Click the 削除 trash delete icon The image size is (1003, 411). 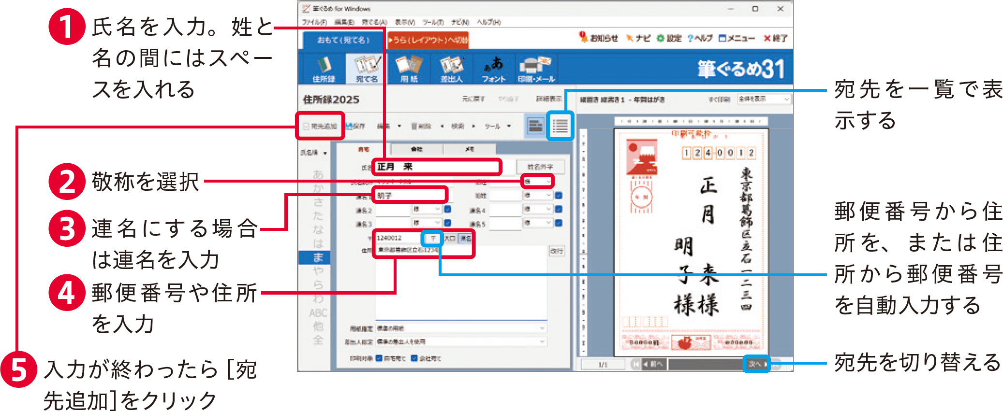[x=421, y=126]
